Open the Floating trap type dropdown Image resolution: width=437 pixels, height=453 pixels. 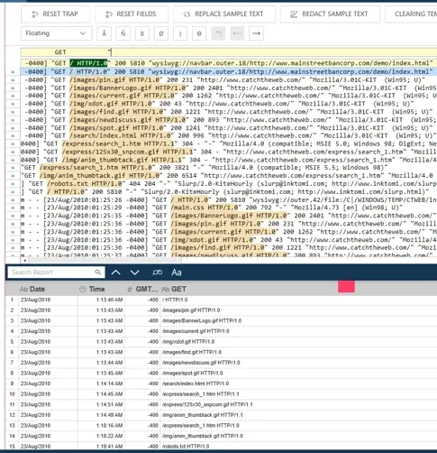click(x=56, y=33)
